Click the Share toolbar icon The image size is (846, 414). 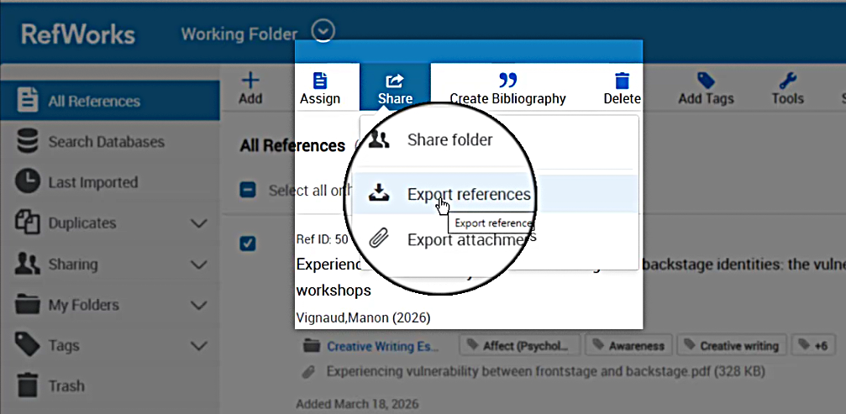click(394, 81)
